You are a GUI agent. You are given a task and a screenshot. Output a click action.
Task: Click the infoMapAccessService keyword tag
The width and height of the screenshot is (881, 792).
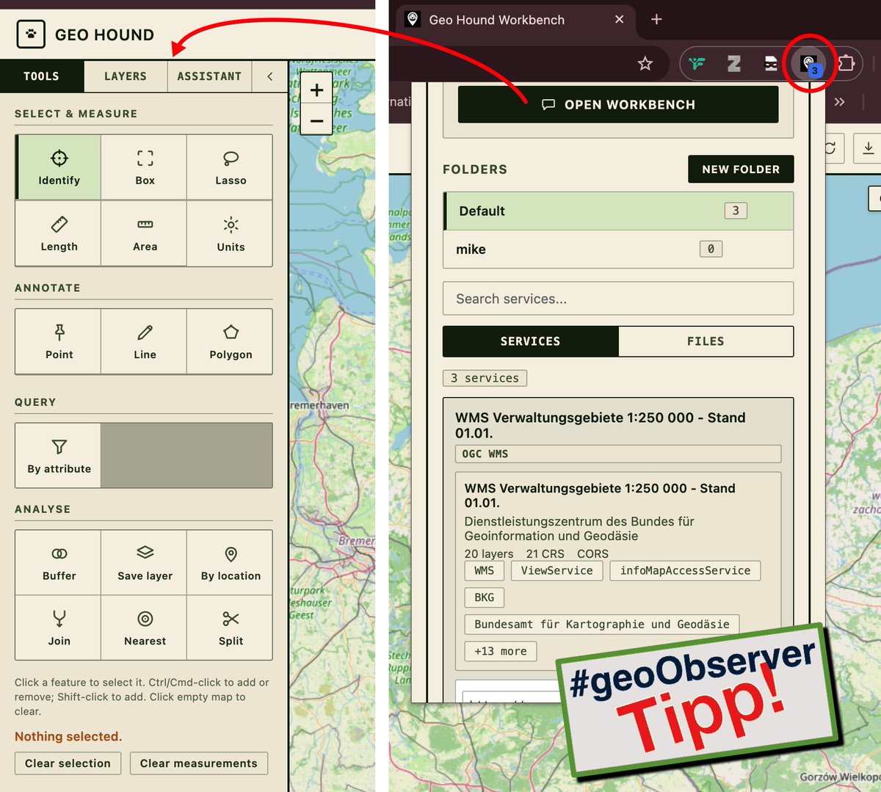[x=685, y=570]
